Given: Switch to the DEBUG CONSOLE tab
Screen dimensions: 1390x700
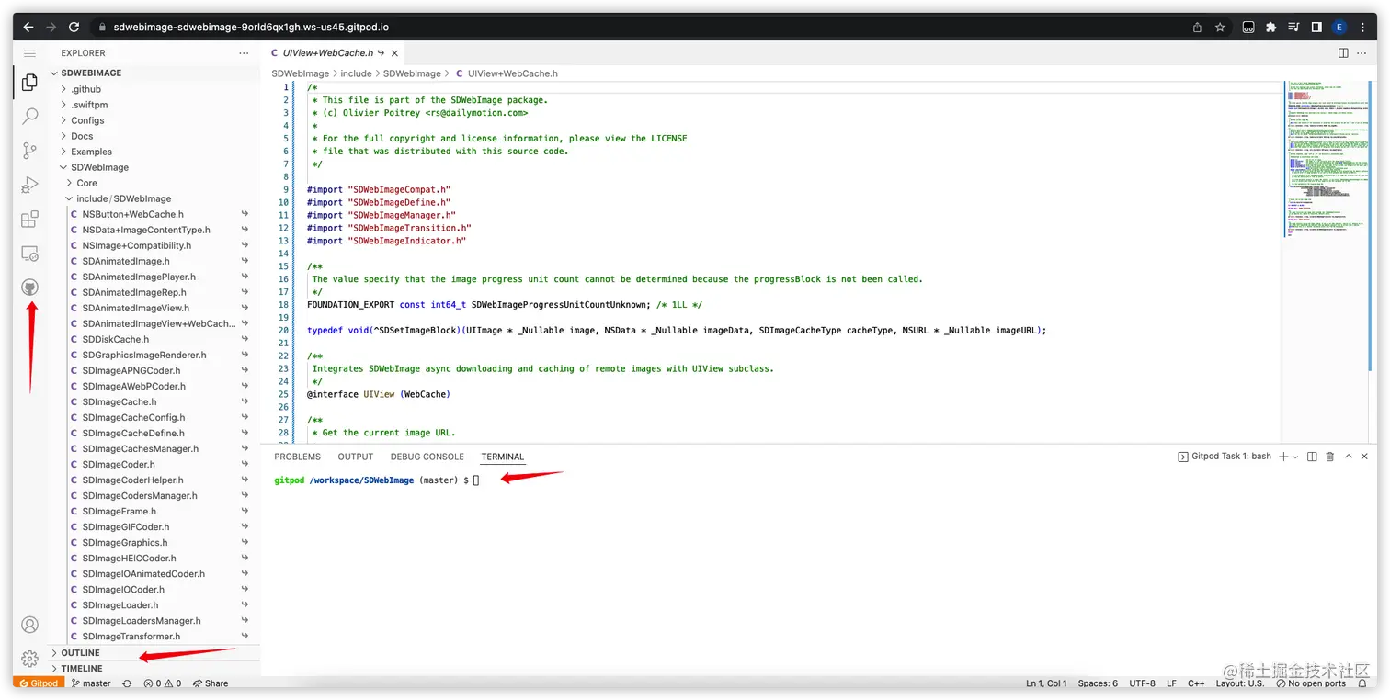Looking at the screenshot, I should [427, 457].
